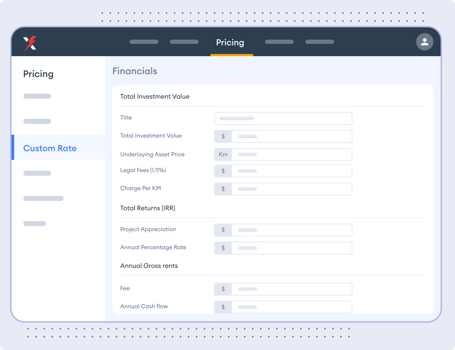Select the dollar prefix on Charge Per KM

pos(223,189)
